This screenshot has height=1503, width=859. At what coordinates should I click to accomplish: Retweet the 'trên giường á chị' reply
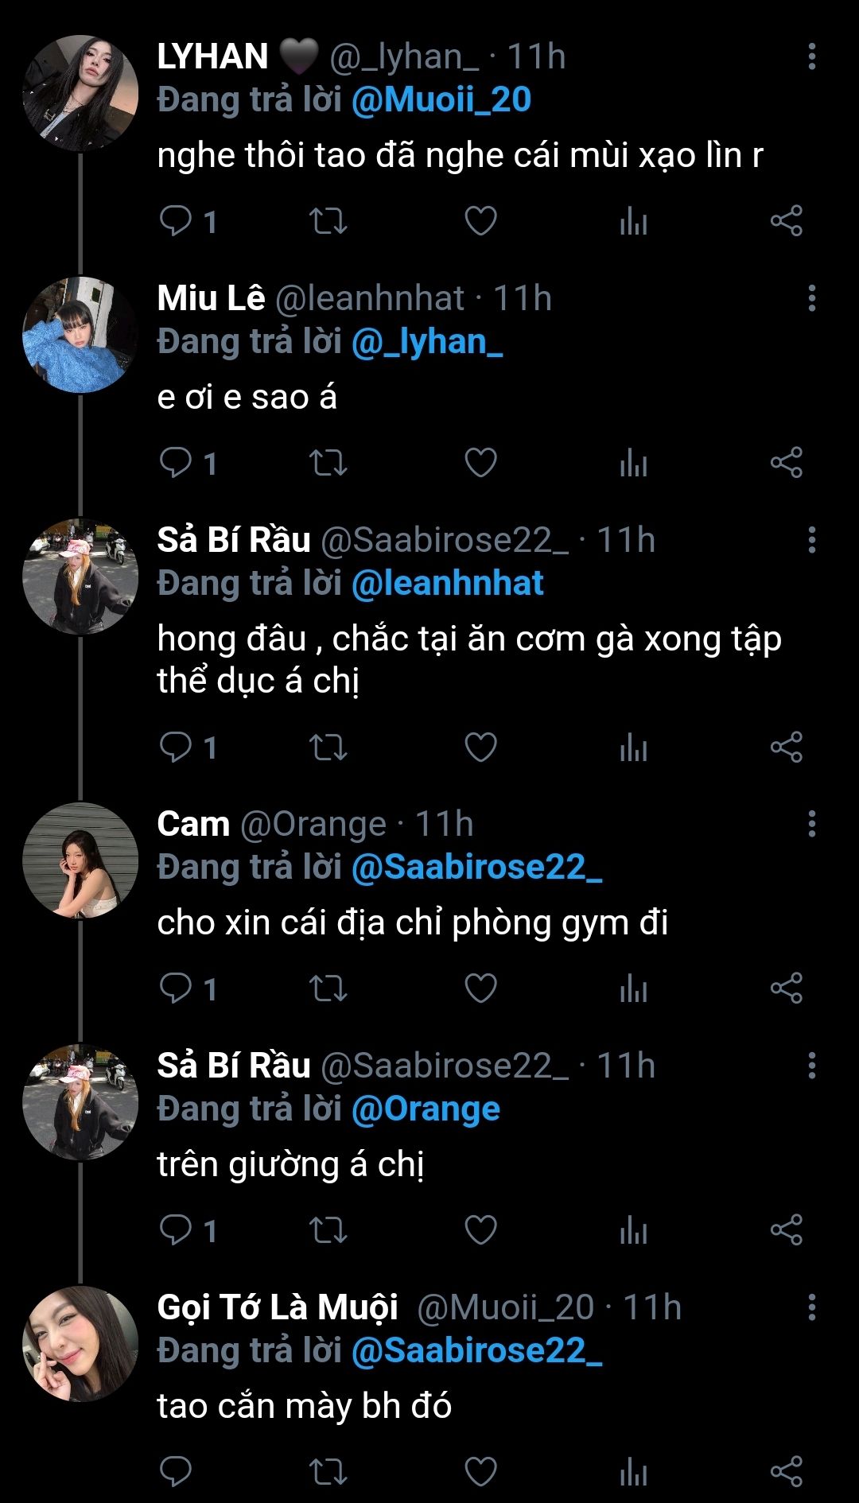[328, 1230]
